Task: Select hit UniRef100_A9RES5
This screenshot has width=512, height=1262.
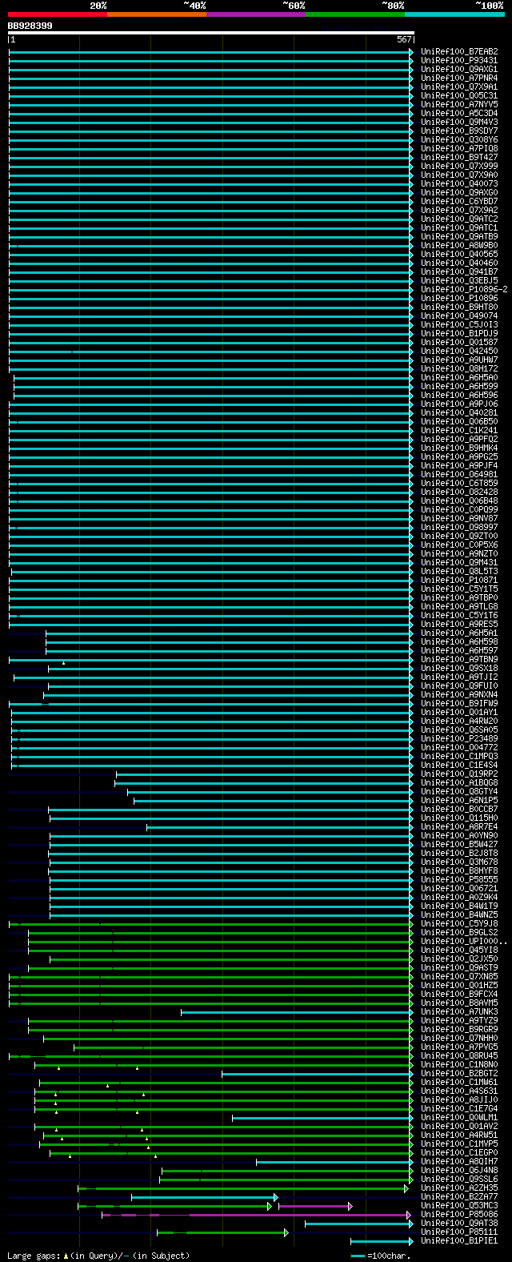Action: (x=459, y=625)
